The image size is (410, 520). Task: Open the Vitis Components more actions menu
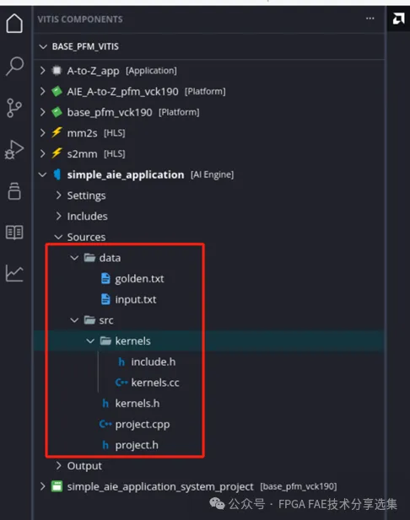pyautogui.click(x=370, y=19)
